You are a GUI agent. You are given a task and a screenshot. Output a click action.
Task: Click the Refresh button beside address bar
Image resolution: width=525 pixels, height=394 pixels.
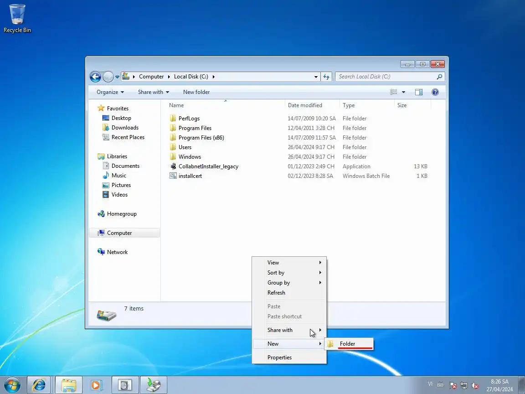click(x=326, y=77)
